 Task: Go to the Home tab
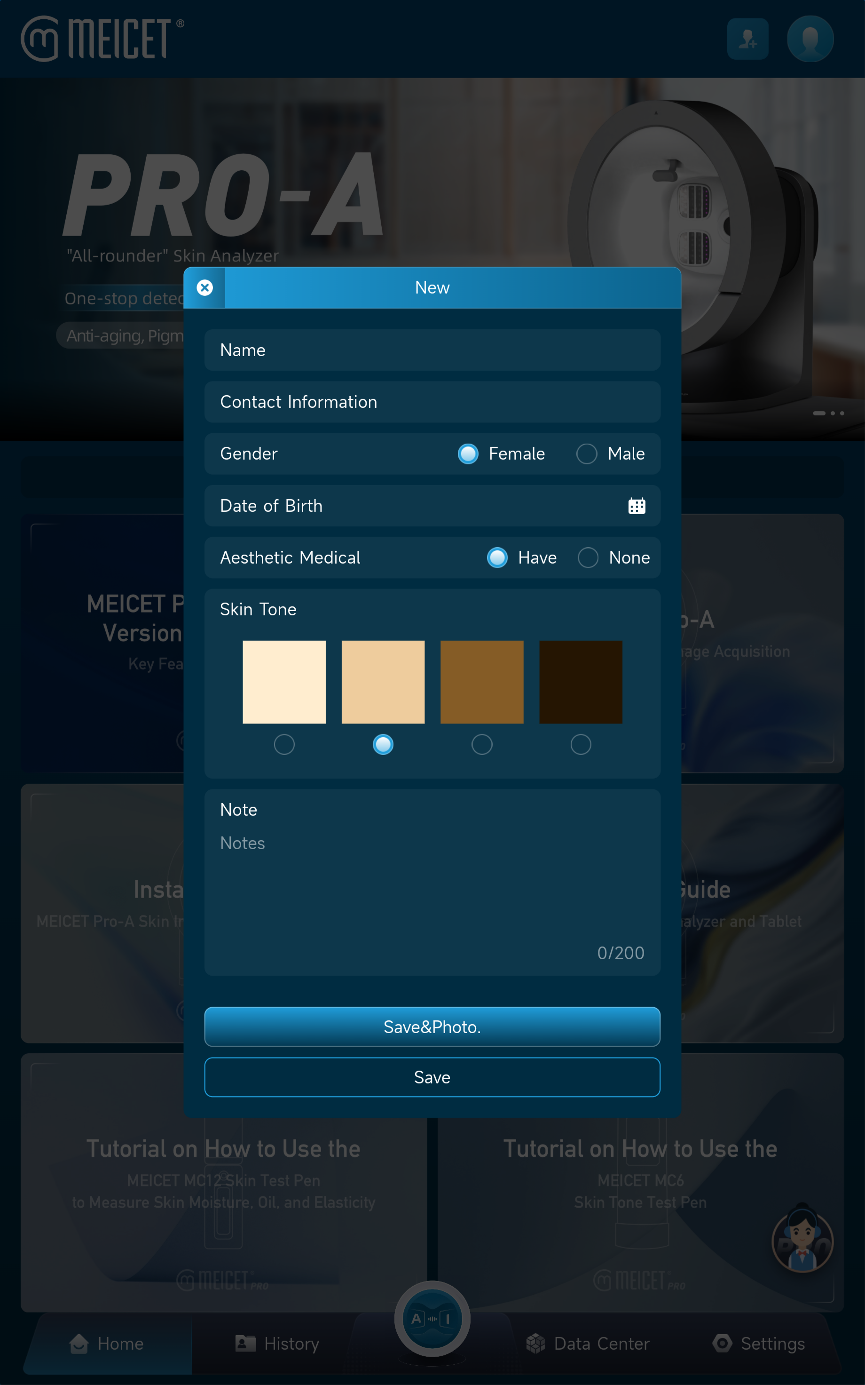pyautogui.click(x=107, y=1344)
